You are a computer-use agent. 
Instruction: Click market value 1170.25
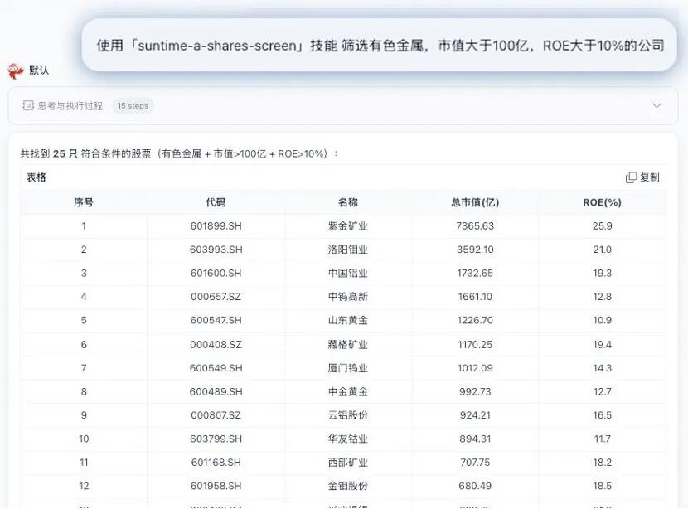(x=475, y=345)
